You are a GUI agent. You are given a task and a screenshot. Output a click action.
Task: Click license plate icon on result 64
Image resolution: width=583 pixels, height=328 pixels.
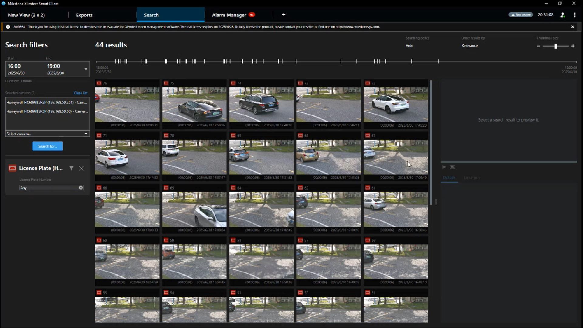[233, 188]
